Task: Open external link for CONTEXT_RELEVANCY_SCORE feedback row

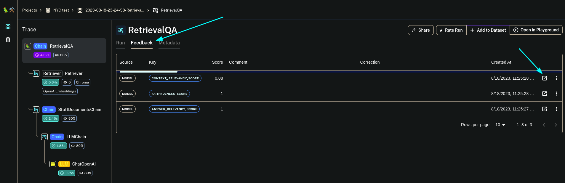Action: point(544,78)
